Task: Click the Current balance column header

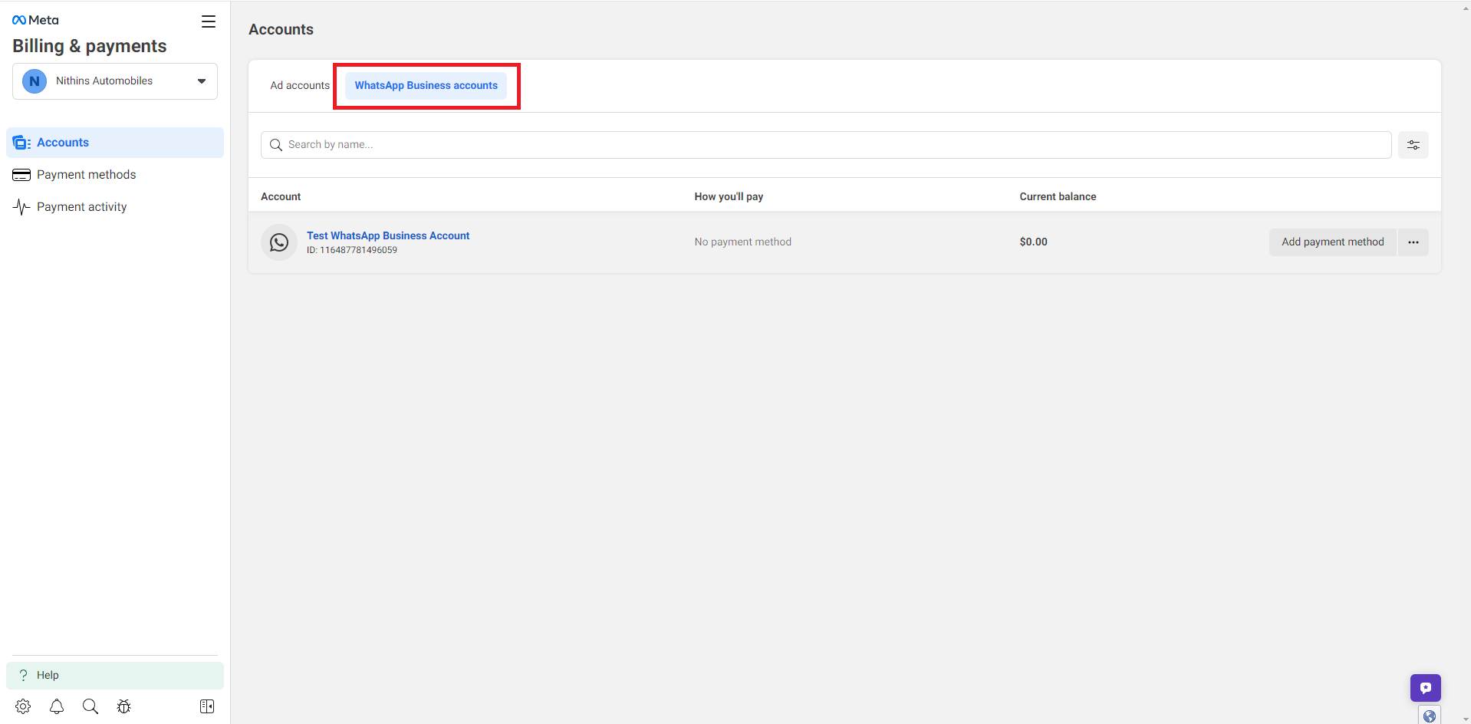Action: point(1058,196)
